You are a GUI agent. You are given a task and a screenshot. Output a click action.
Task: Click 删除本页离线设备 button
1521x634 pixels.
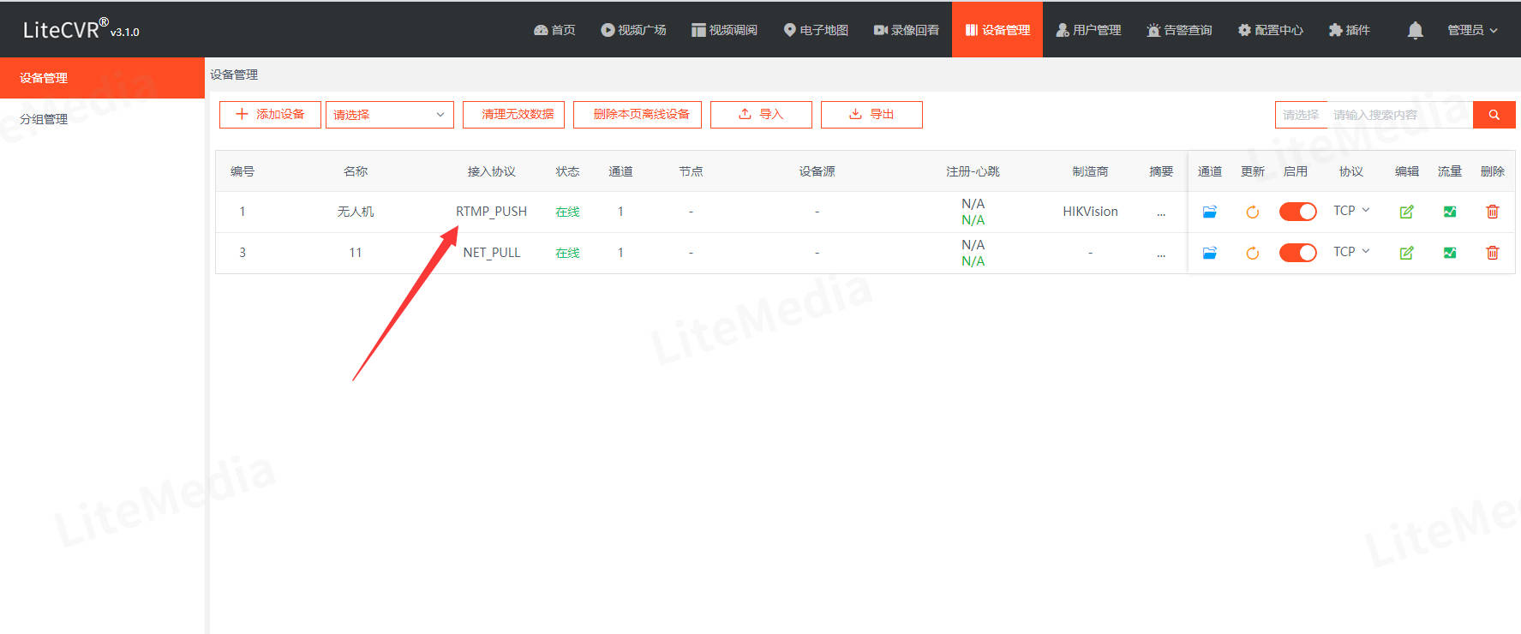638,115
